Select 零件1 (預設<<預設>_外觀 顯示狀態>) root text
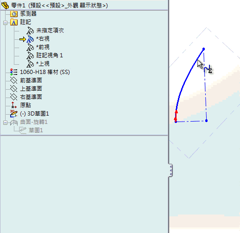Screen dimensions: 240x233 (59, 6)
